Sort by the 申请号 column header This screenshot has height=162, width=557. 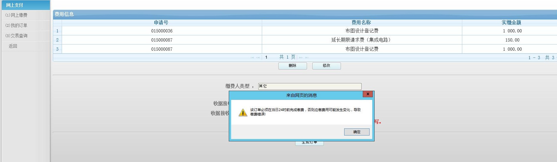(x=161, y=23)
